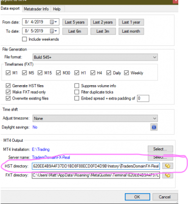Open the From date calendar picker
Screen dimensions: 188x204
click(x=53, y=22)
